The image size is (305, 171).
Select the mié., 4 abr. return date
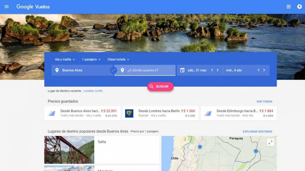click(x=234, y=70)
